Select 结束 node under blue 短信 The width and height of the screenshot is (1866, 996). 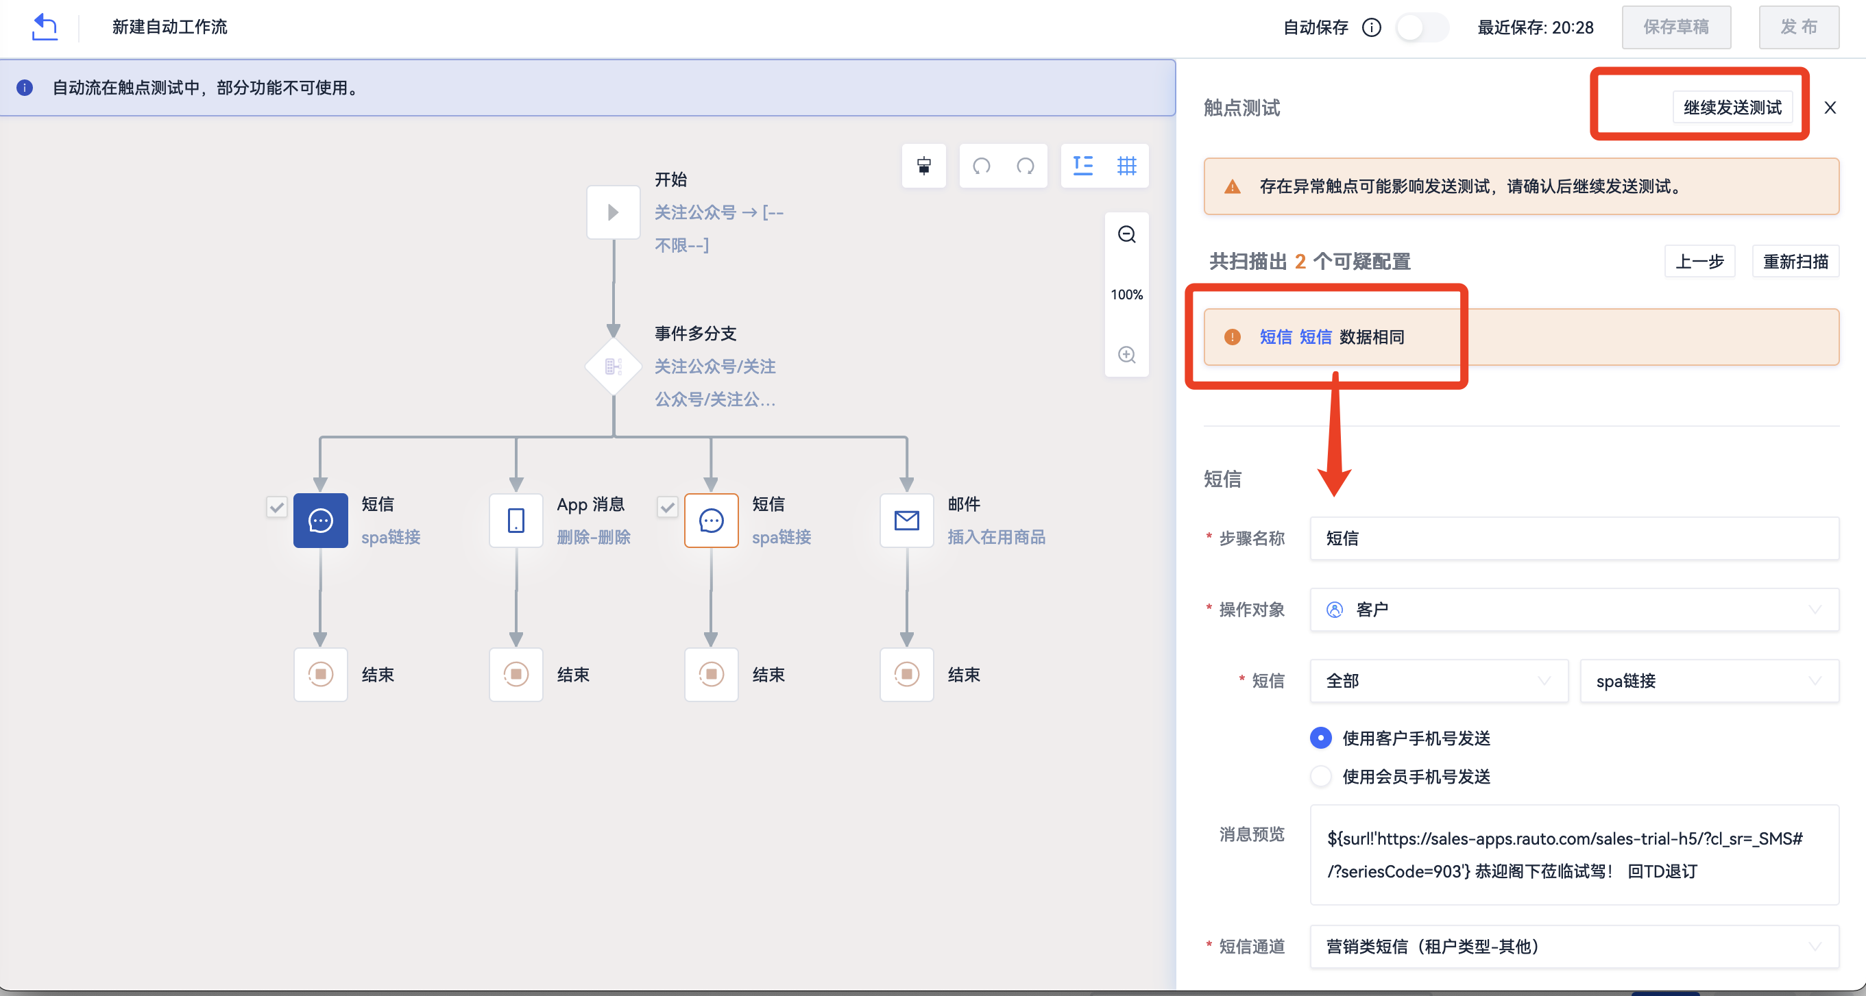(320, 675)
